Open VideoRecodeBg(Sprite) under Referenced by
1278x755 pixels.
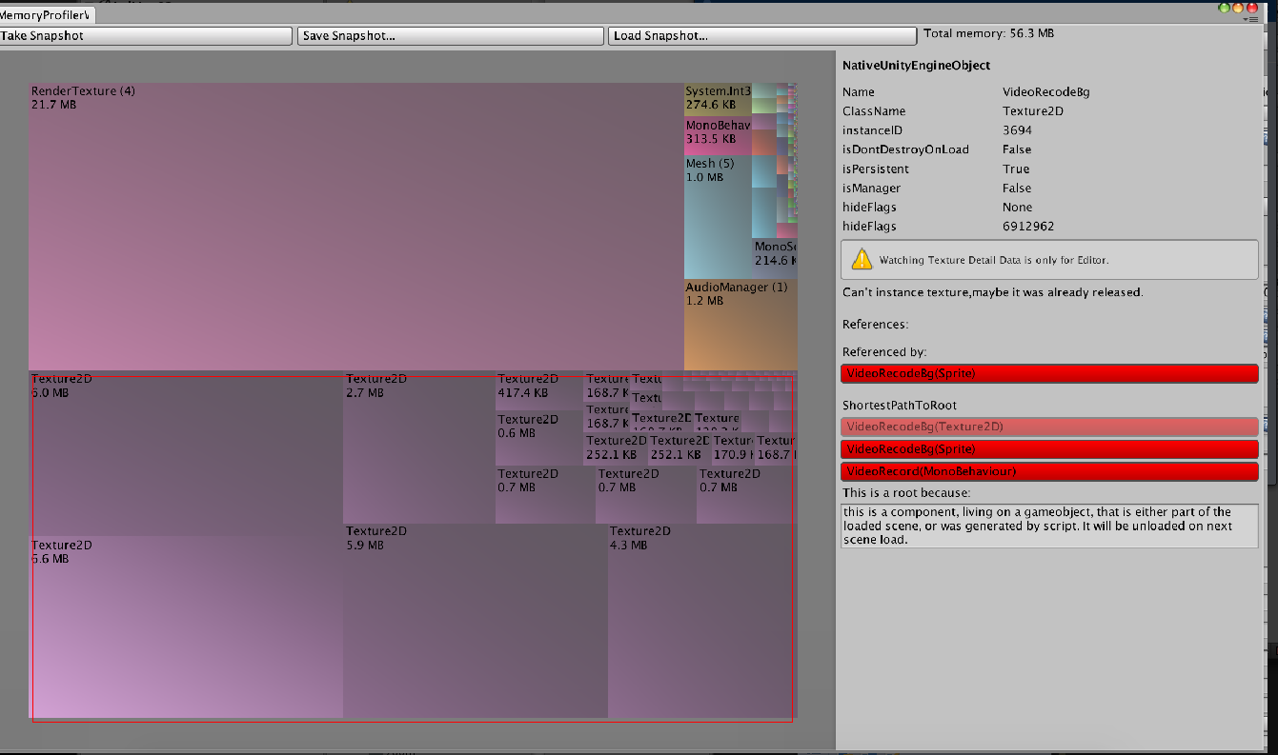click(1049, 373)
